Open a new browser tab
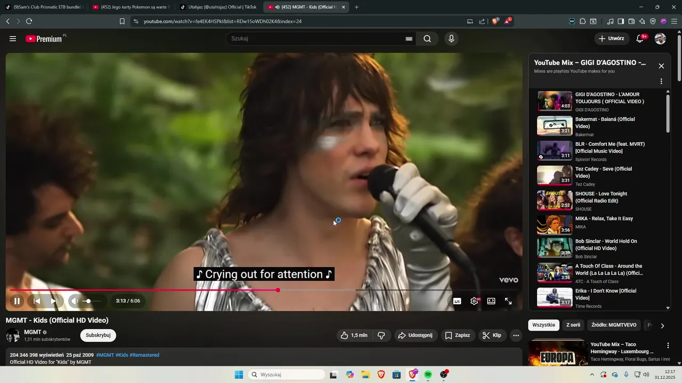The image size is (682, 383). [x=356, y=7]
